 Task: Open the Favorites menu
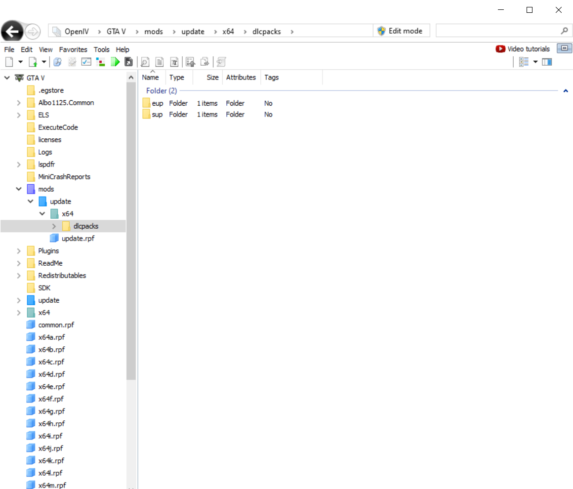point(73,49)
